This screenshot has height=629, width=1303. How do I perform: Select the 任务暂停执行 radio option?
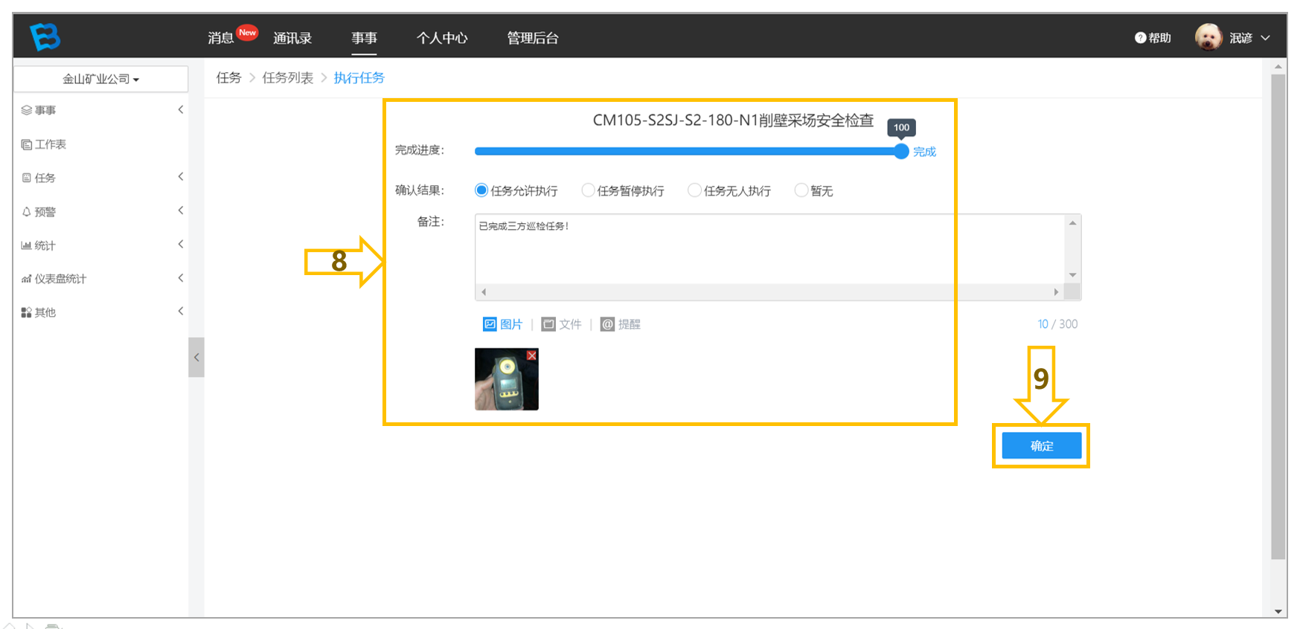[588, 190]
